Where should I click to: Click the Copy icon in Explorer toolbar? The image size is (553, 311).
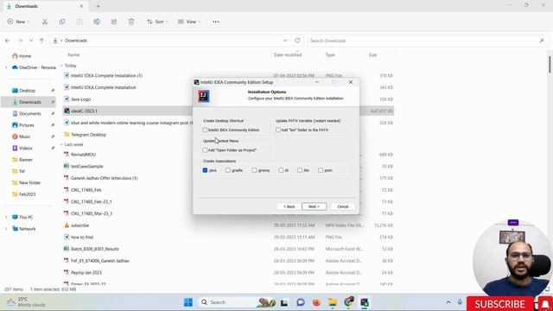tap(62, 22)
